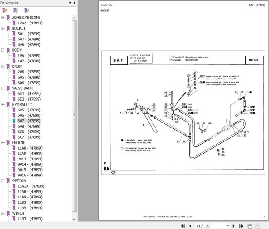Open bookmark 6A8 under HYDRAULIC

pos(29,126)
